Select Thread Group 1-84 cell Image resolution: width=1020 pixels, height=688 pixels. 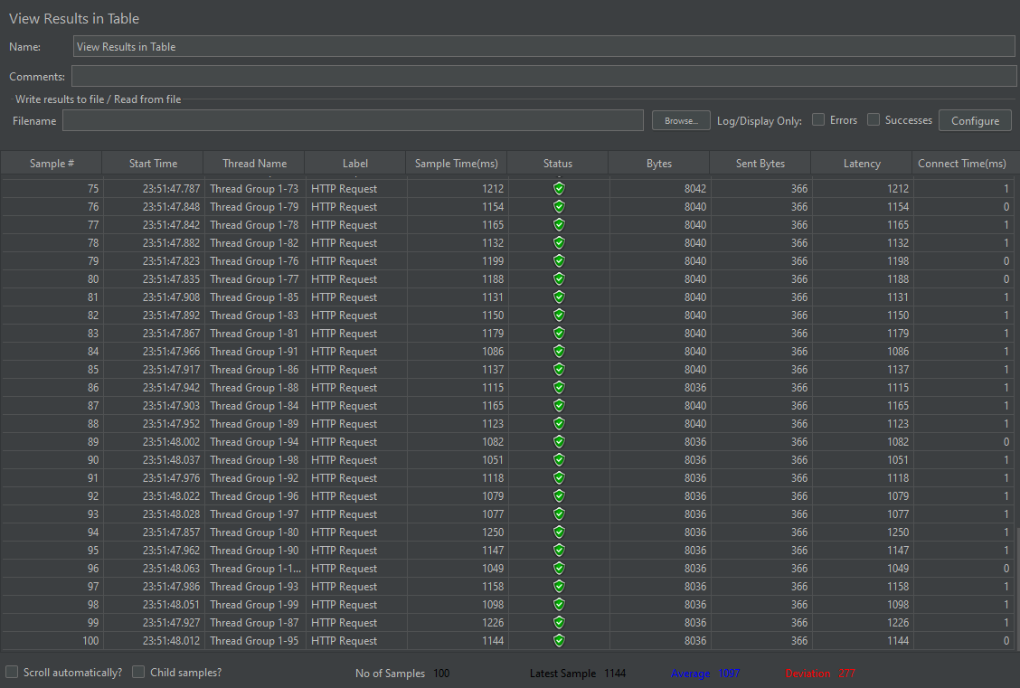tap(254, 406)
